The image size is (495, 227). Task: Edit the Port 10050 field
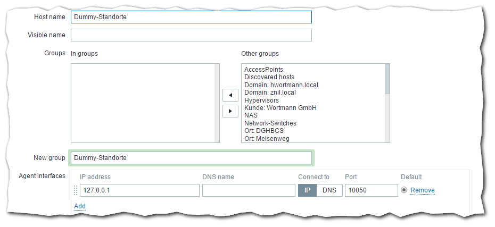371,190
